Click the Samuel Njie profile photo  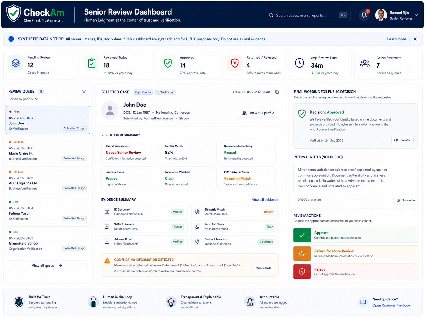[x=381, y=15]
